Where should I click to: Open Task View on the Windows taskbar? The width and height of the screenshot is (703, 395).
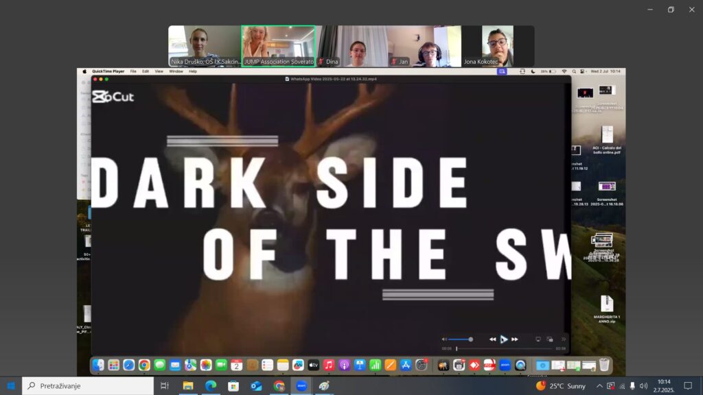[x=165, y=385]
